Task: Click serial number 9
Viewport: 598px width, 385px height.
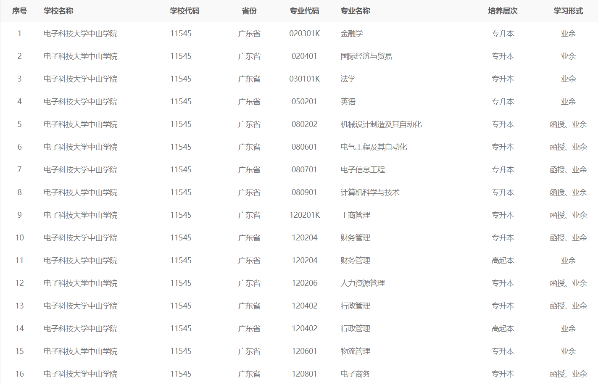Action: [19, 215]
